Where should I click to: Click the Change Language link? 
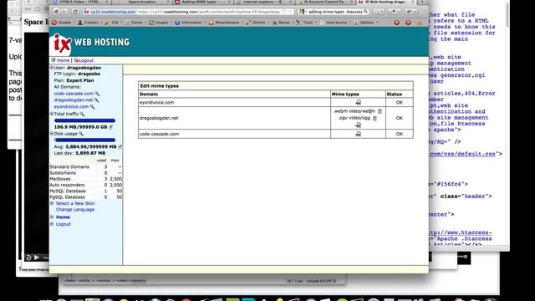click(75, 210)
